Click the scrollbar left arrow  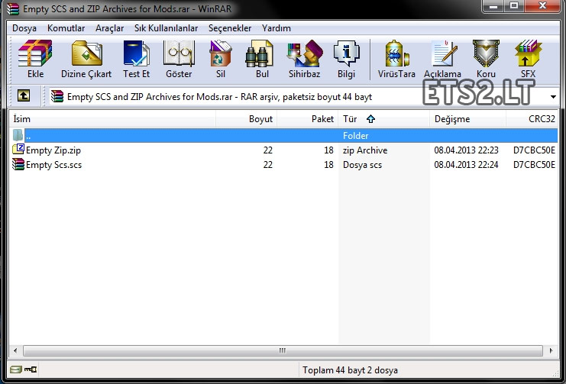pos(15,350)
